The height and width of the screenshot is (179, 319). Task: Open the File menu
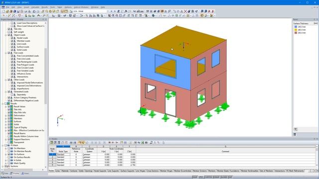[x=7, y=7]
